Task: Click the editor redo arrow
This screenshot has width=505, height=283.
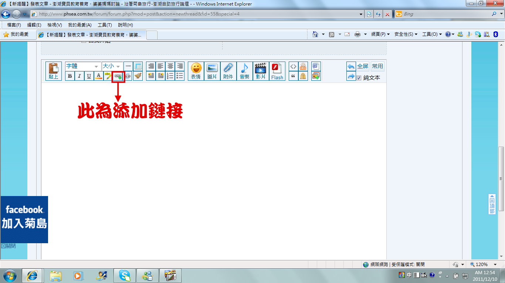Action: pyautogui.click(x=351, y=76)
